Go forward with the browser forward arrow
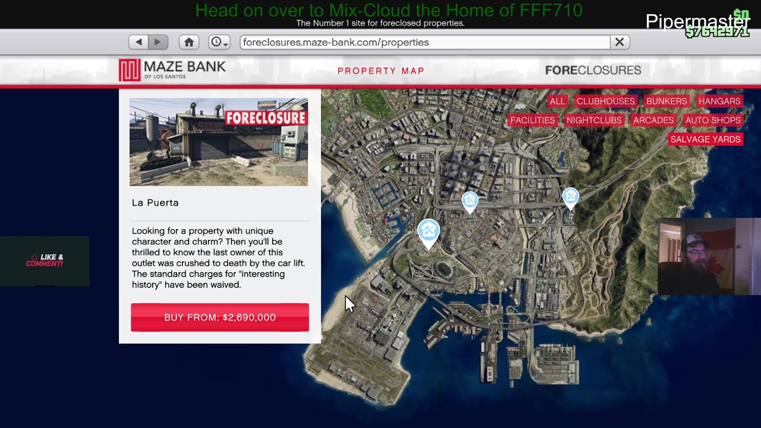Image resolution: width=761 pixels, height=428 pixels. coord(158,42)
